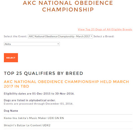This screenshot has width=133, height=131.
Task: Open the View Top 25 Dogs of All Eligible Breeds link
Action: [105, 29]
